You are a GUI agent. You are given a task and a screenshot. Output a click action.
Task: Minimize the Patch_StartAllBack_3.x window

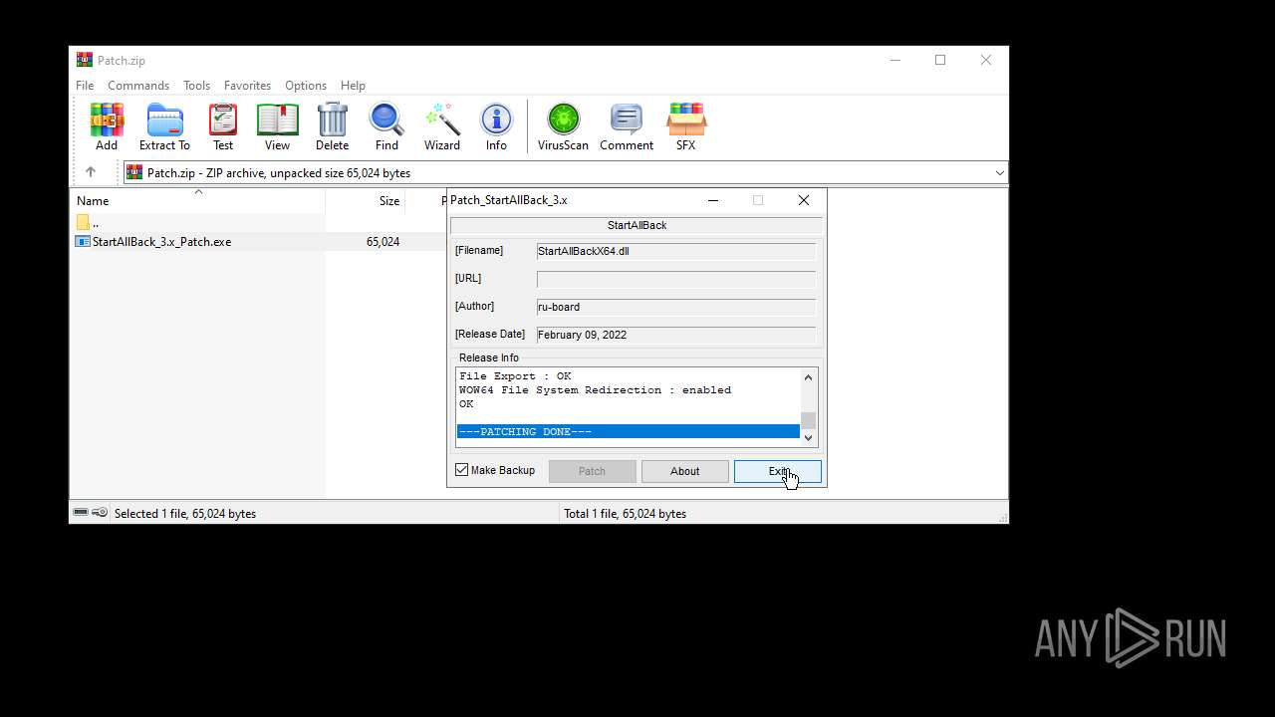(713, 200)
